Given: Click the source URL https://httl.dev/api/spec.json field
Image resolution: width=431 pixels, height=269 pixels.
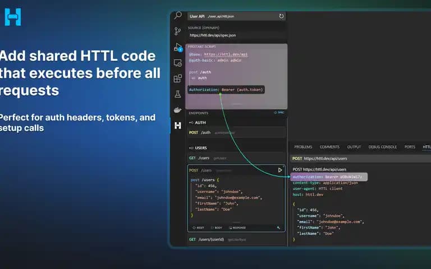Looking at the screenshot, I should point(236,35).
